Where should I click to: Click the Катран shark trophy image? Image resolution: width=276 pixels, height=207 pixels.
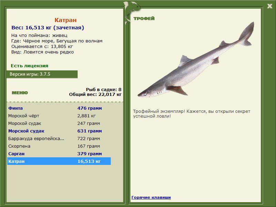coord(196,60)
